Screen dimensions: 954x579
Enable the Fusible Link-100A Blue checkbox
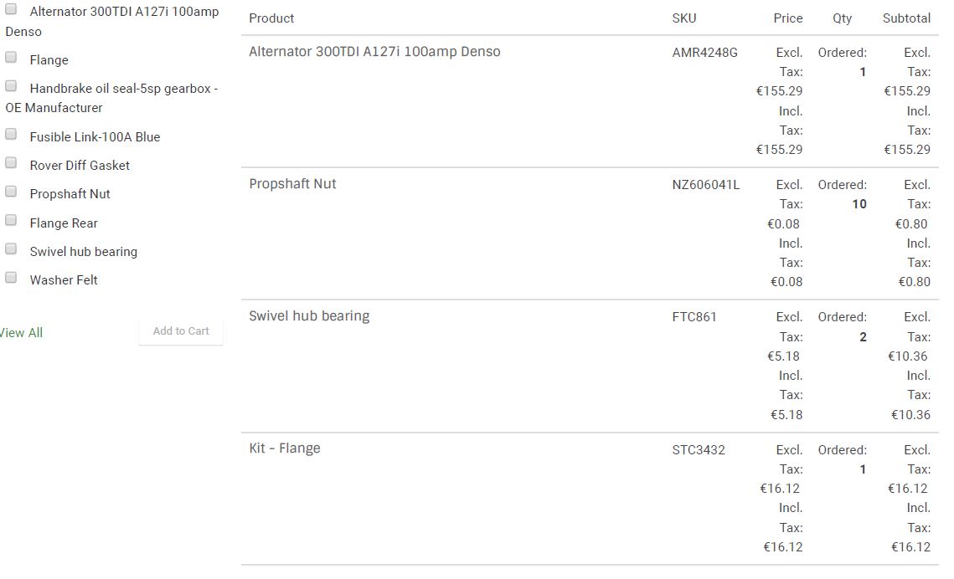[x=11, y=135]
